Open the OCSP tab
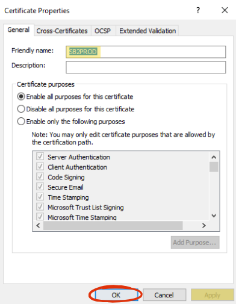236x304 pixels. pos(102,31)
